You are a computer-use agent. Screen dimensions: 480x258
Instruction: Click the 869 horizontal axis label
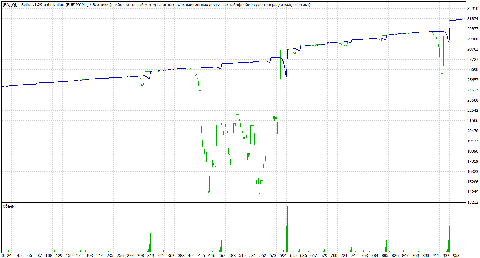tap(415, 255)
